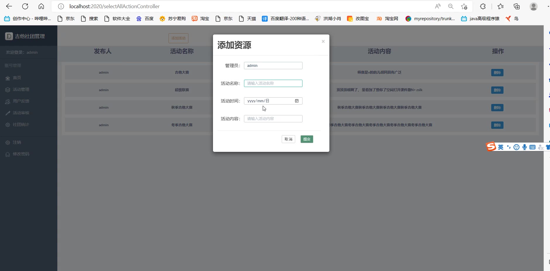
Task: Click the 活动名称 column header
Action: [182, 51]
